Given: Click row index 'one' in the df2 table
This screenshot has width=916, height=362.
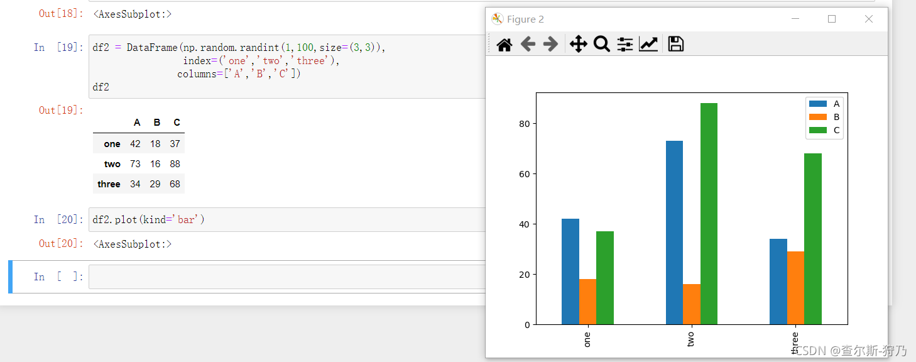Looking at the screenshot, I should (112, 144).
